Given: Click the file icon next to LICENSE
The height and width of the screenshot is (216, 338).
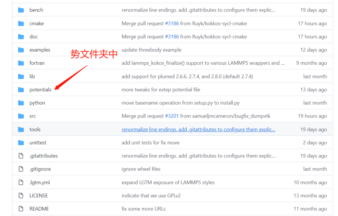Looking at the screenshot, I should [x=21, y=195].
